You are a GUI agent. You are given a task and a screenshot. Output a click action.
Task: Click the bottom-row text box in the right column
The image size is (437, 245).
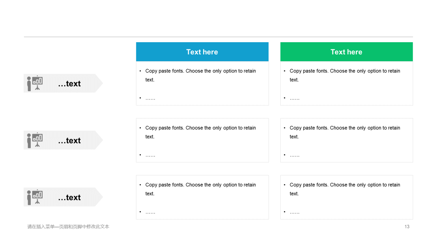(347, 197)
